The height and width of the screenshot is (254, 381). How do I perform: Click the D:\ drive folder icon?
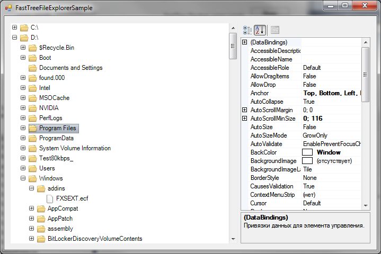tap(24, 38)
